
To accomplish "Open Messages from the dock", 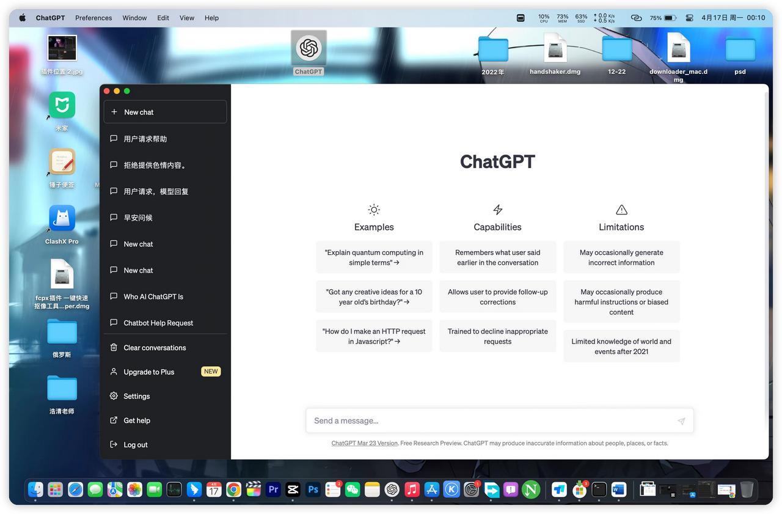I will pyautogui.click(x=95, y=490).
